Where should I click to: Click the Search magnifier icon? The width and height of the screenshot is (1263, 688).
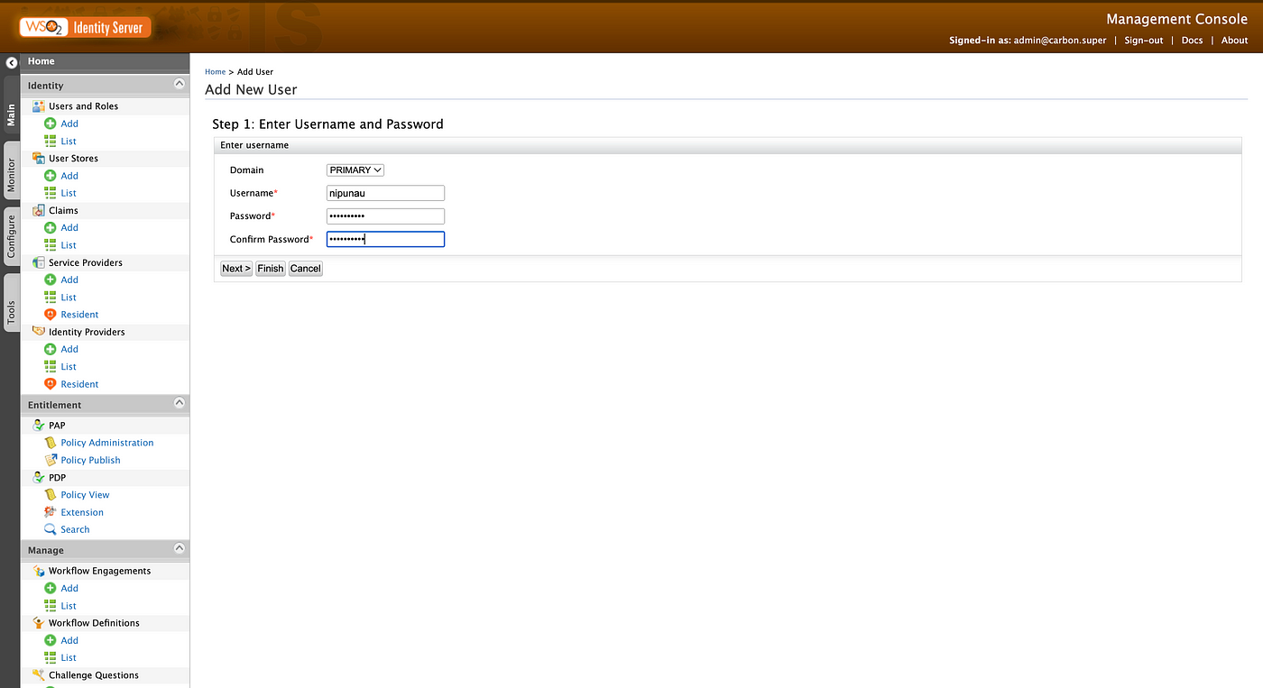51,529
